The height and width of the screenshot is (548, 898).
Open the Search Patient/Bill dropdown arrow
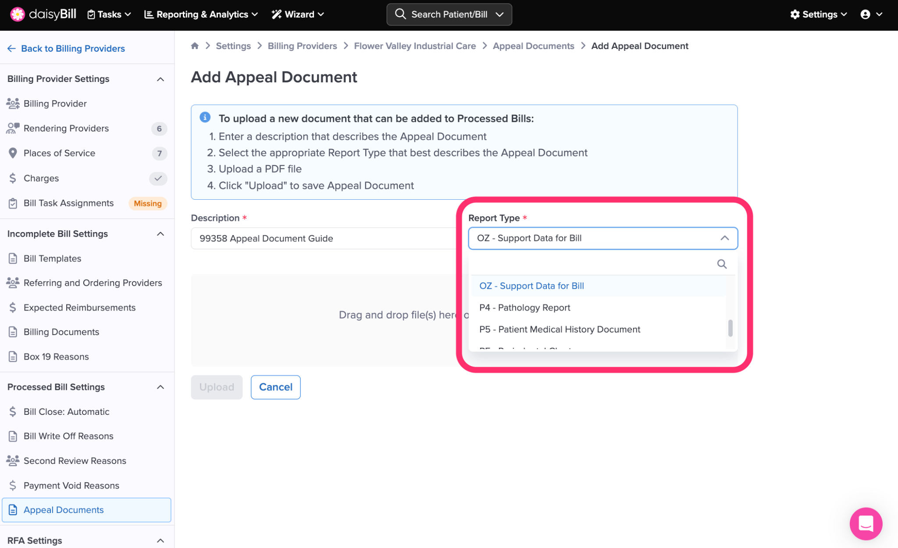499,14
